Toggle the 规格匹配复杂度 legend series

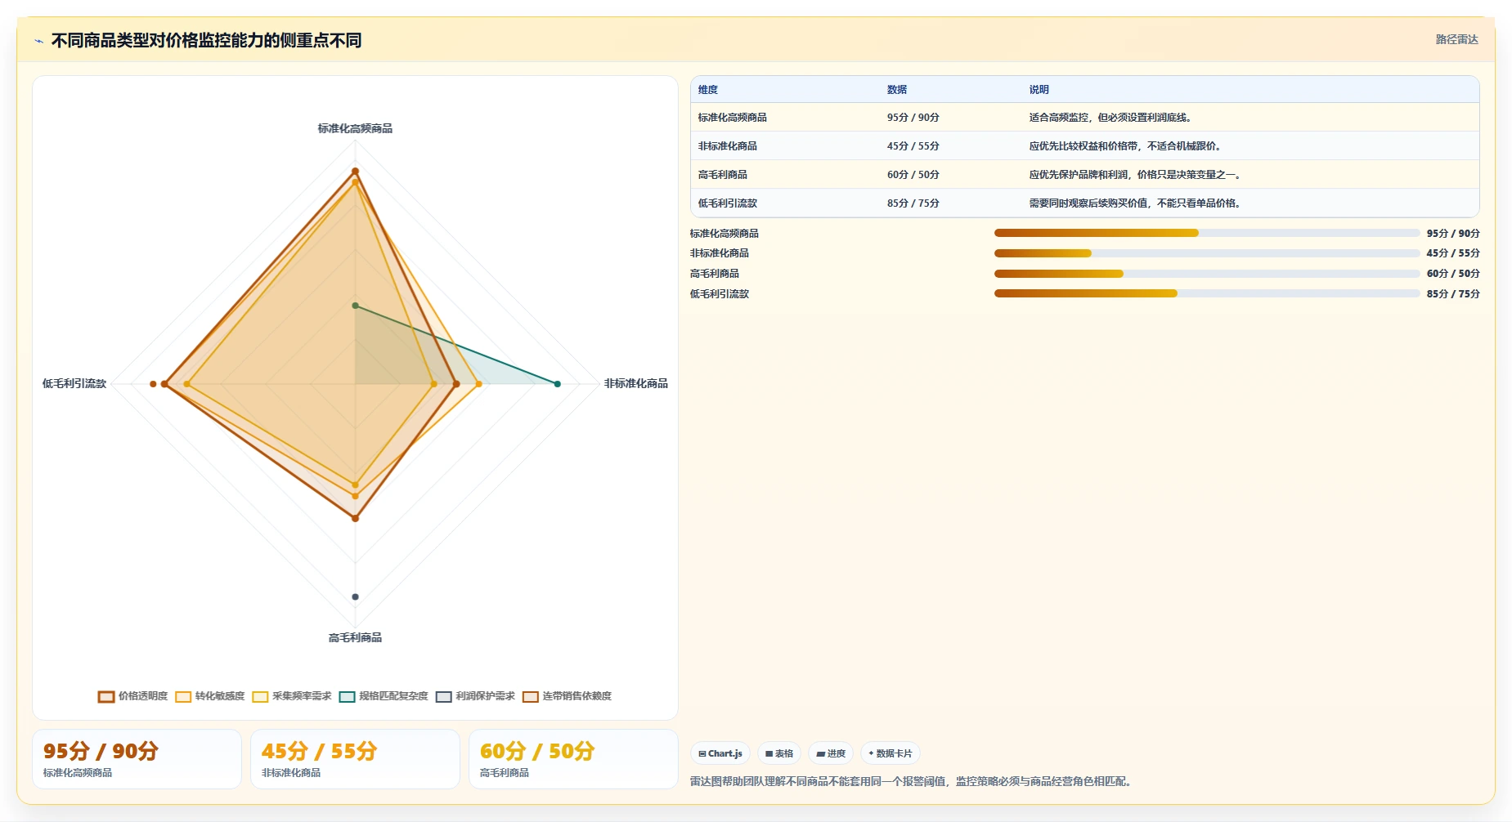(384, 696)
